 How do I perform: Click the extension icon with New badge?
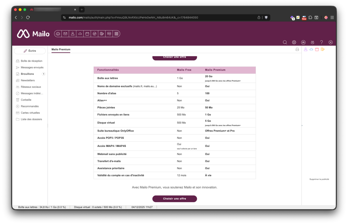[x=304, y=18]
